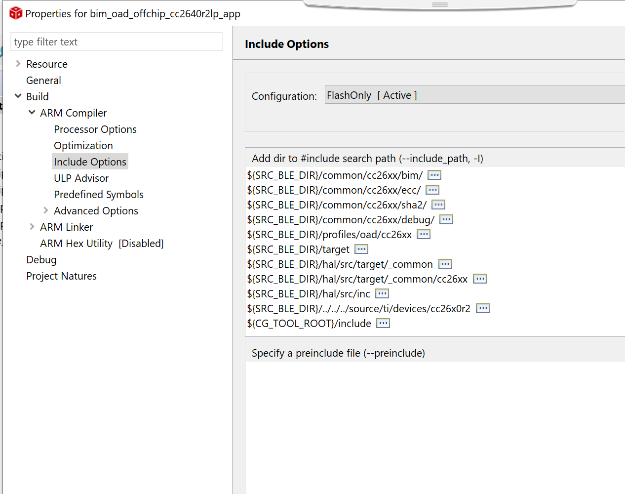This screenshot has height=494, width=625.
Task: Click the type filter text field
Action: pyautogui.click(x=117, y=42)
